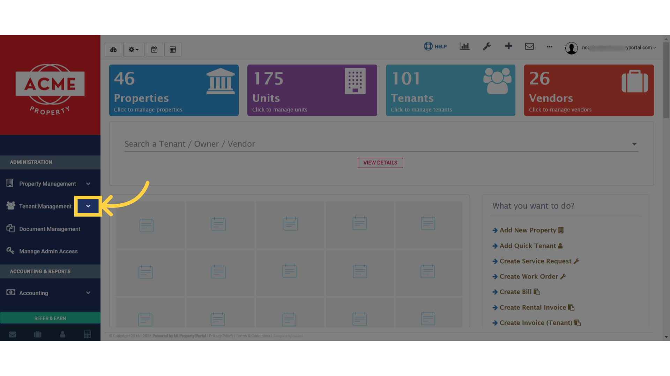The width and height of the screenshot is (670, 376).
Task: Click the ACME Property logo
Action: 50,89
